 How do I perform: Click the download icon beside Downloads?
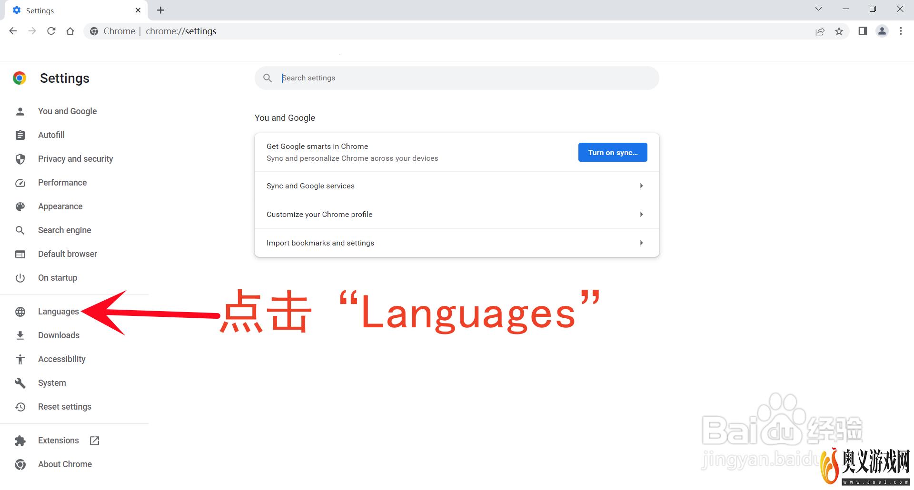pos(20,335)
